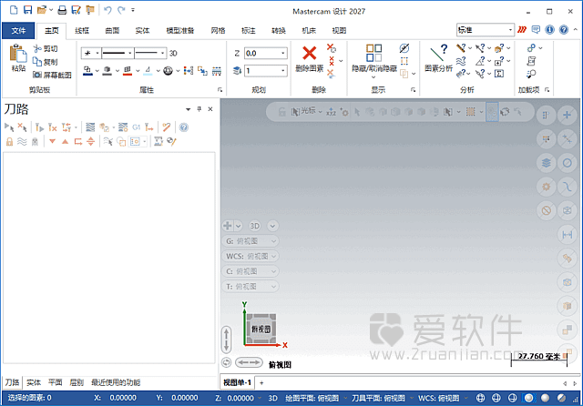Click the 剪切 cut button

tap(46, 48)
